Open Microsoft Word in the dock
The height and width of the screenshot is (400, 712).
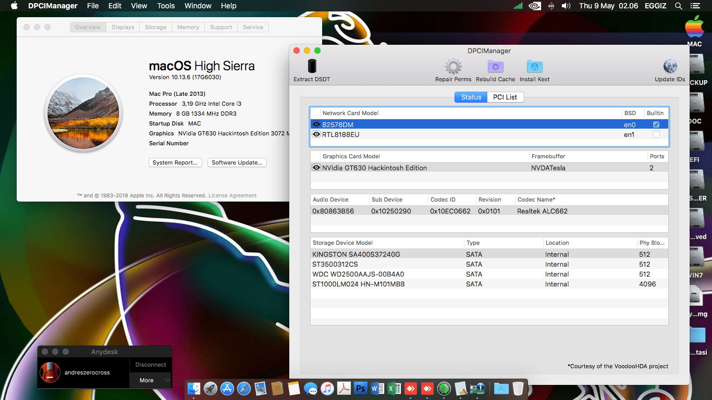[377, 389]
